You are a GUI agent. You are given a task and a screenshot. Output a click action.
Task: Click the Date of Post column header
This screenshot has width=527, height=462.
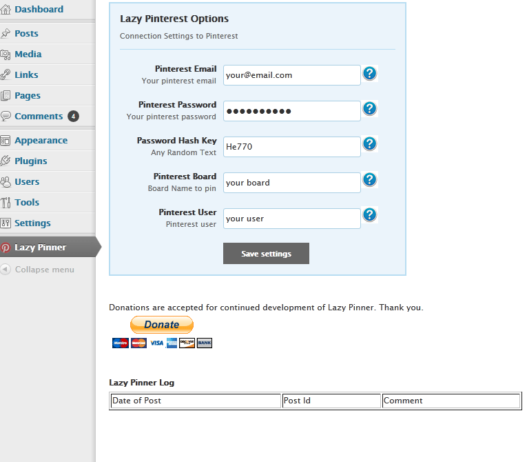click(x=196, y=401)
